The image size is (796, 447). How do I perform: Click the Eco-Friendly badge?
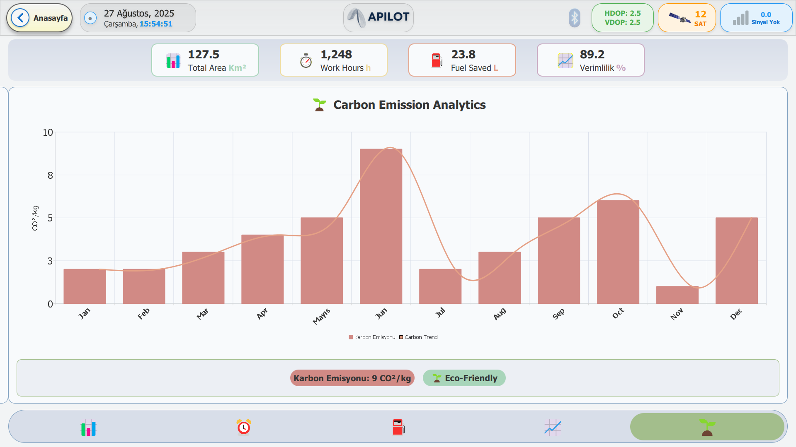click(x=464, y=378)
